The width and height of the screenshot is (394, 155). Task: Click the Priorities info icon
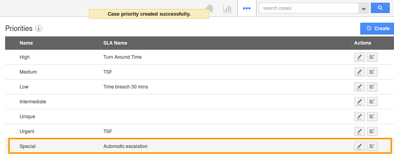pyautogui.click(x=38, y=29)
